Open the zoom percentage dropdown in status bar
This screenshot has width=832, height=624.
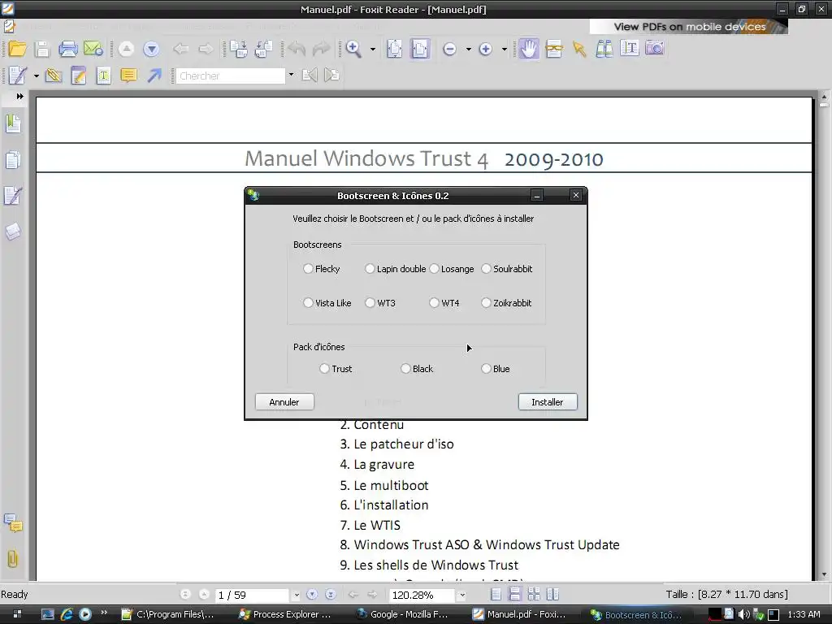pos(462,596)
